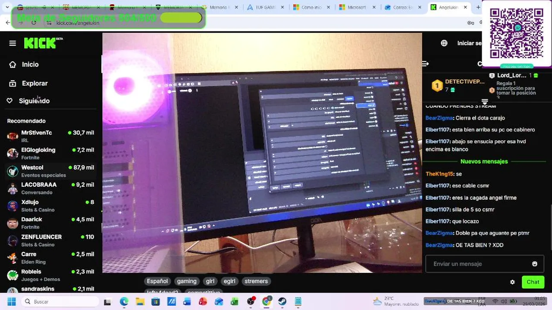Image resolution: width=552 pixels, height=310 pixels.
Task: Click the Nuevos mensajes divider link
Action: point(484,161)
